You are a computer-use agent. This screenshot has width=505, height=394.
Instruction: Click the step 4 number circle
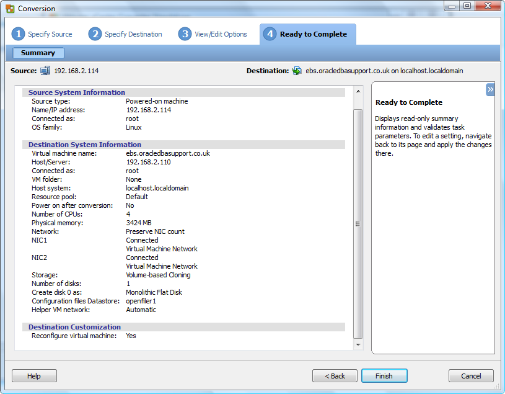pos(270,34)
